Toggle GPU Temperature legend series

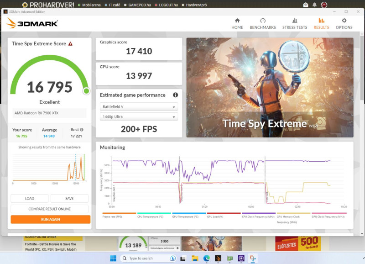189,215
